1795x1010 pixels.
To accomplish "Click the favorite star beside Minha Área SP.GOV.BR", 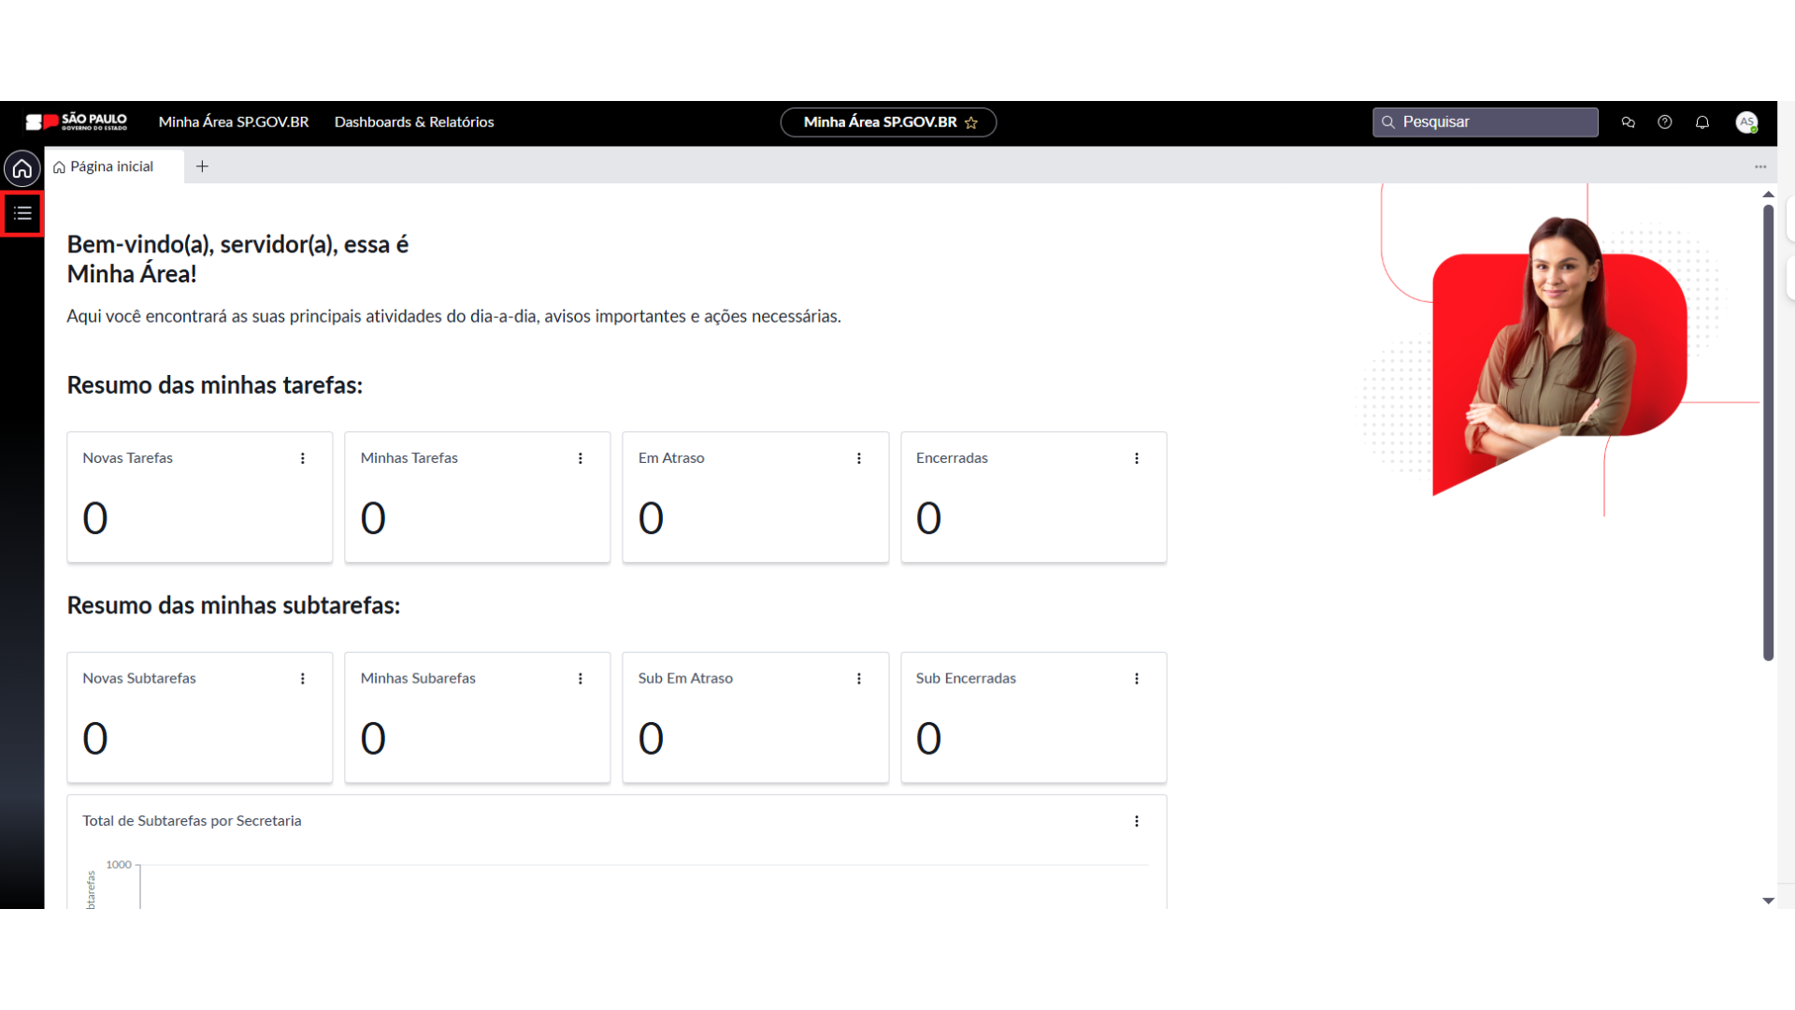I will pos(971,123).
